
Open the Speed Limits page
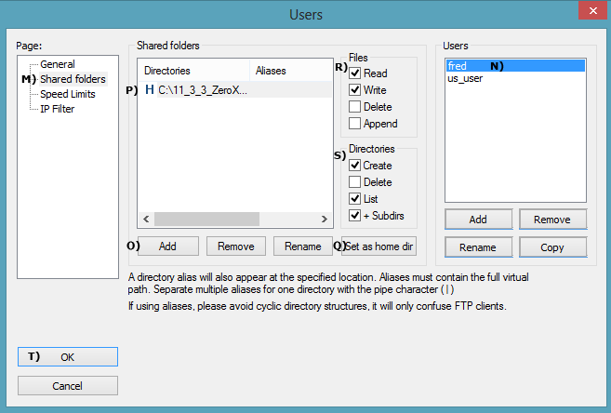[x=67, y=94]
